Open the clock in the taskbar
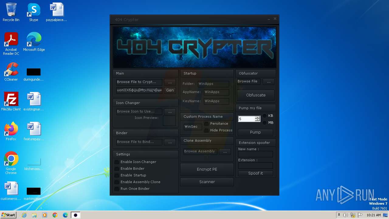The width and height of the screenshot is (389, 219). coord(374,215)
